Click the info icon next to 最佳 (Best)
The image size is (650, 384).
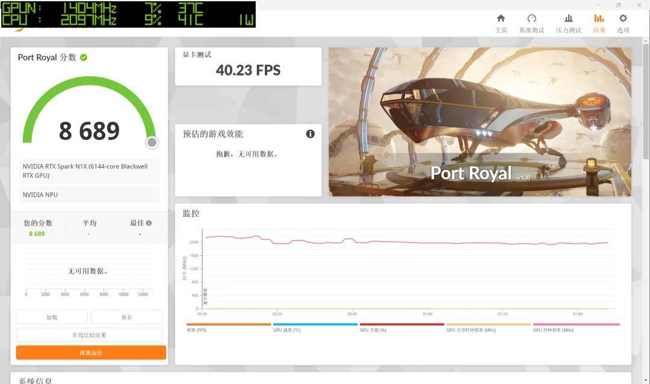(149, 223)
